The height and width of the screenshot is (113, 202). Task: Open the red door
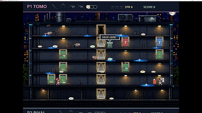pos(125,42)
